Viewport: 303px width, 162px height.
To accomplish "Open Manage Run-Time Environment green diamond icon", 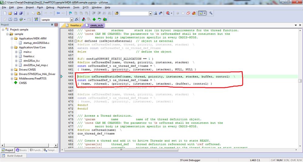I will [x=94, y=19].
